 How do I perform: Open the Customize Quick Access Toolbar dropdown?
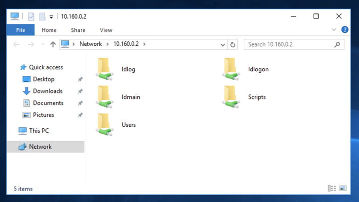coord(51,17)
